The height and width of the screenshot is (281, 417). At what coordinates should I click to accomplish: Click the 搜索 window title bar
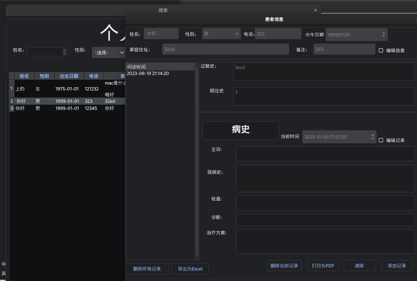163,10
